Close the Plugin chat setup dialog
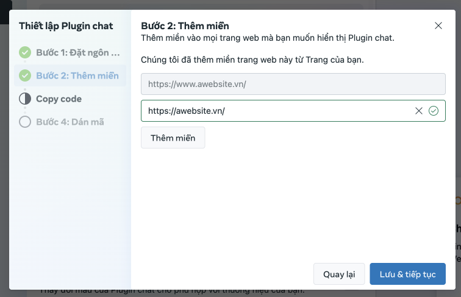The height and width of the screenshot is (297, 461). tap(438, 26)
